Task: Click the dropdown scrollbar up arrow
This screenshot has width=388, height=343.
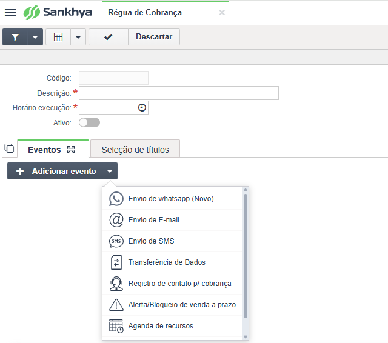Action: tap(246, 190)
